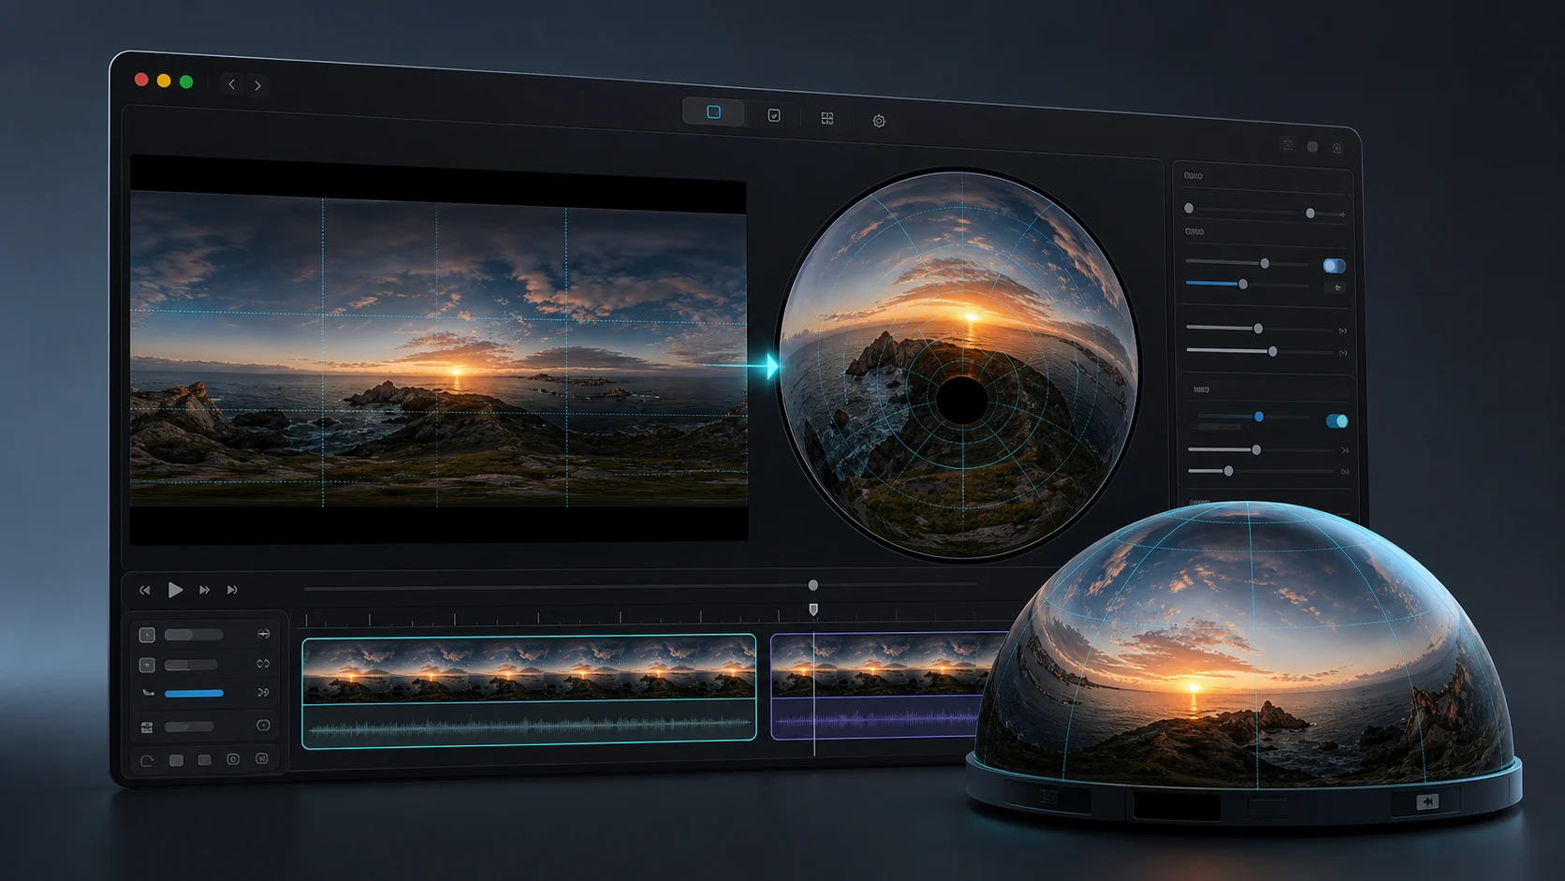This screenshot has height=881, width=1565.
Task: Click the circled-arrows icon on the first track row
Action: click(264, 634)
